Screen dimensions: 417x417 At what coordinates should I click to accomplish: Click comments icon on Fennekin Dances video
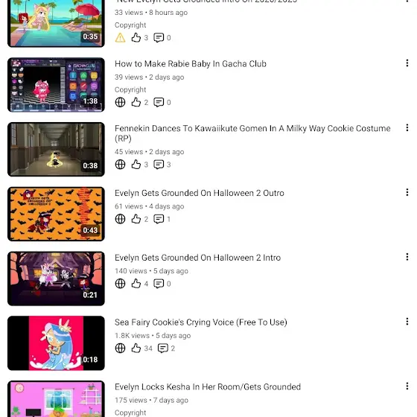[x=159, y=165]
